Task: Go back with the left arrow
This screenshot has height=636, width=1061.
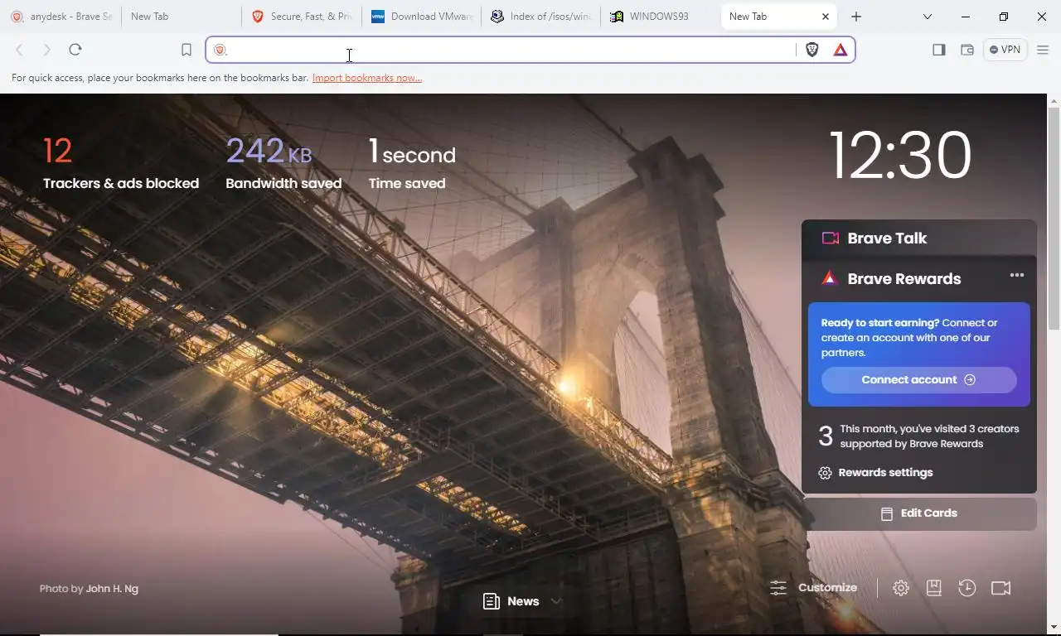Action: click(19, 50)
